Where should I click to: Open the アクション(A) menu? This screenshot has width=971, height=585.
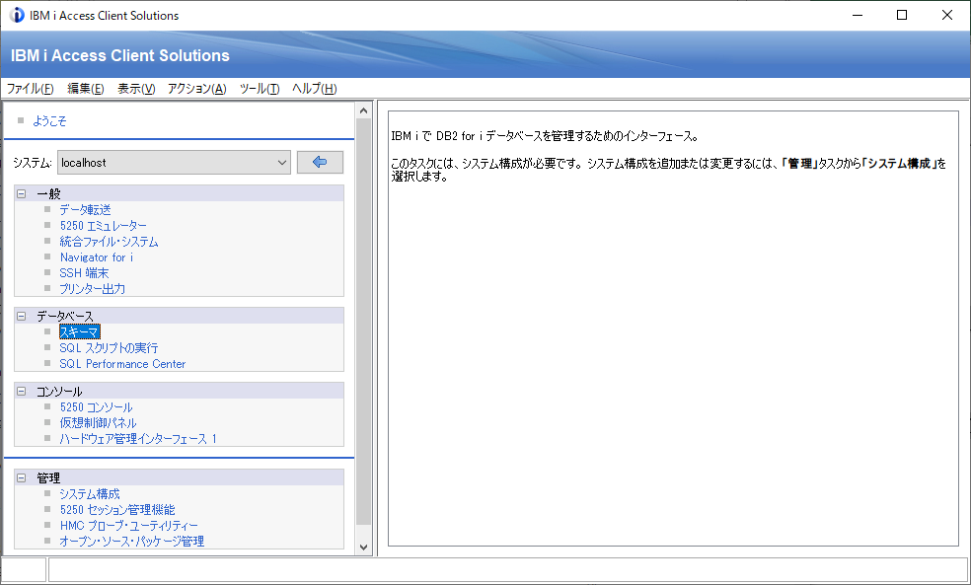tap(197, 89)
